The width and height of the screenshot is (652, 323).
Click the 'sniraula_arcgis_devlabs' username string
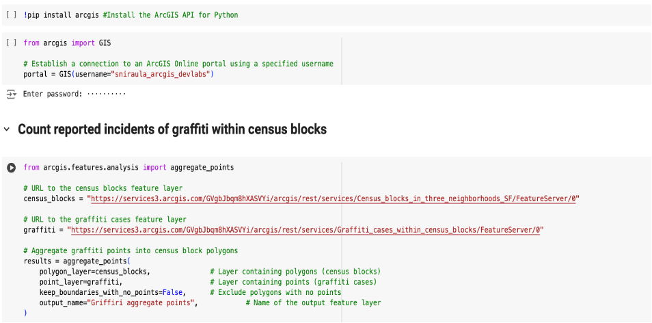(x=164, y=74)
